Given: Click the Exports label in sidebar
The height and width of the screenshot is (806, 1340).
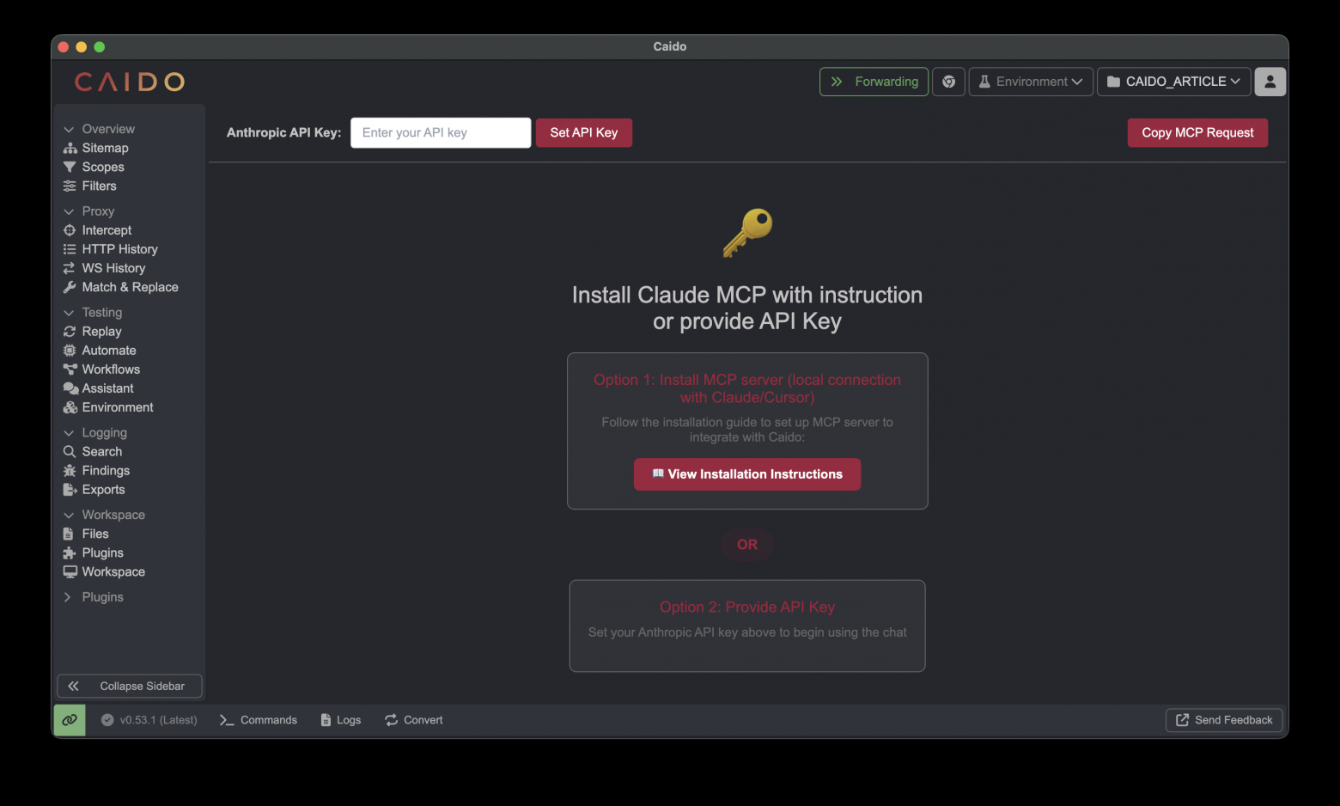Looking at the screenshot, I should (104, 490).
